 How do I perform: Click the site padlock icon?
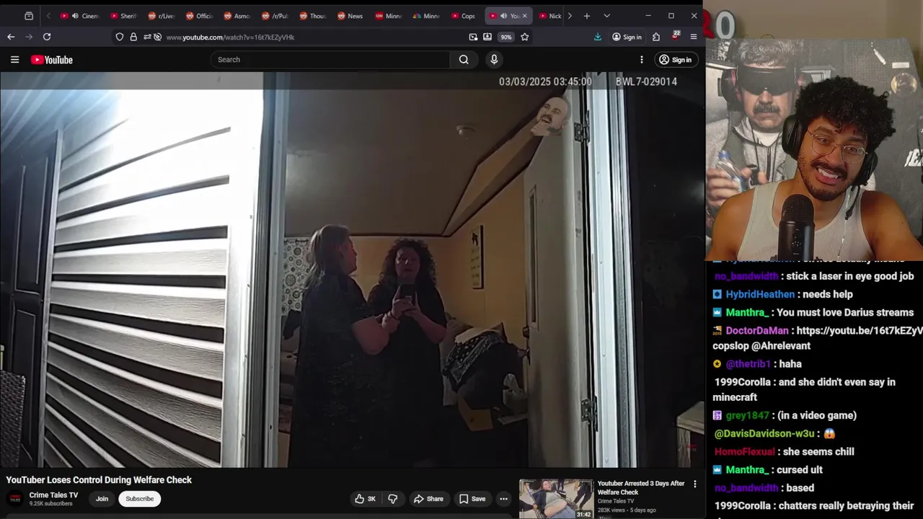coord(133,37)
